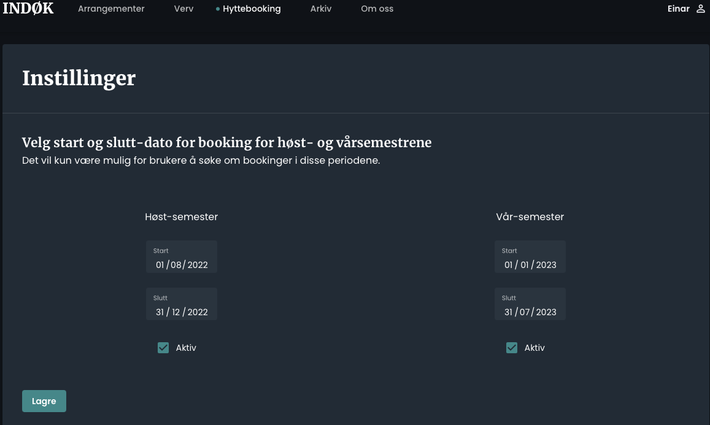Viewport: 710px width, 425px height.
Task: Select the day segment of Høst start date
Action: tap(160, 265)
